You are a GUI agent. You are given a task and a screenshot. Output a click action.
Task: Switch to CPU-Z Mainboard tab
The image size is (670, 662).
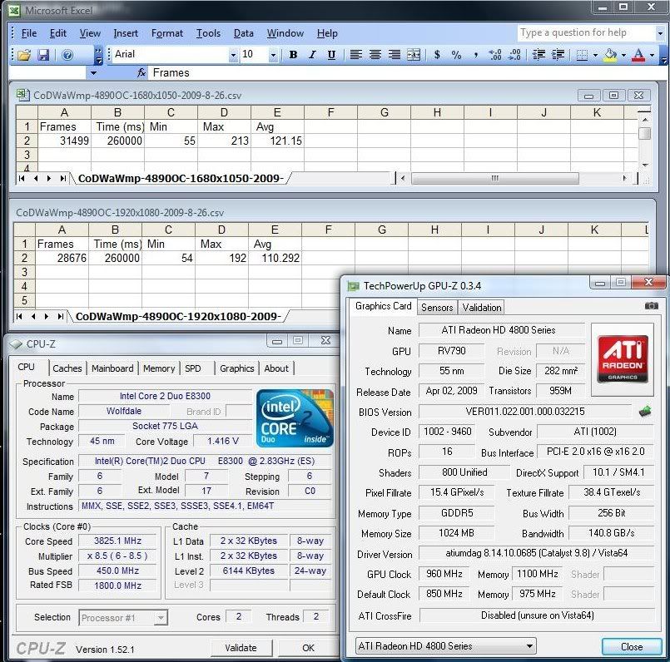point(112,368)
